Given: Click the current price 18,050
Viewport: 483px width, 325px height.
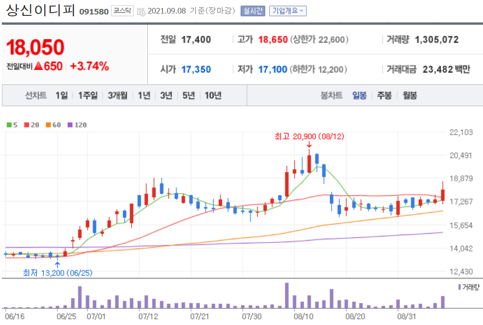Looking at the screenshot, I should [35, 47].
